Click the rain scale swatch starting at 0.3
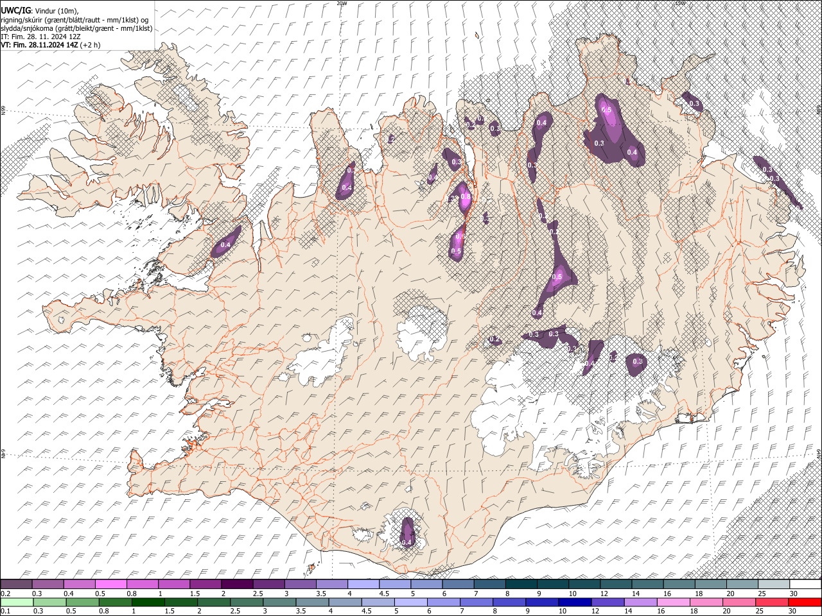Image resolution: width=822 pixels, height=616 pixels. [x=51, y=603]
